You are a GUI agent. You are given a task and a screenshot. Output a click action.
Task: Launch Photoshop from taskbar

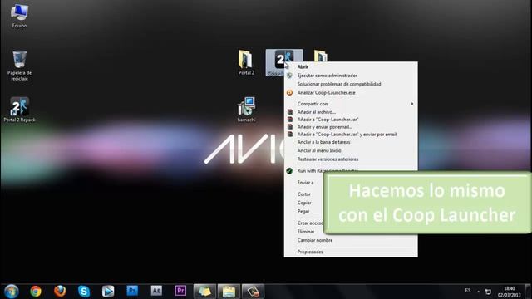tap(132, 291)
